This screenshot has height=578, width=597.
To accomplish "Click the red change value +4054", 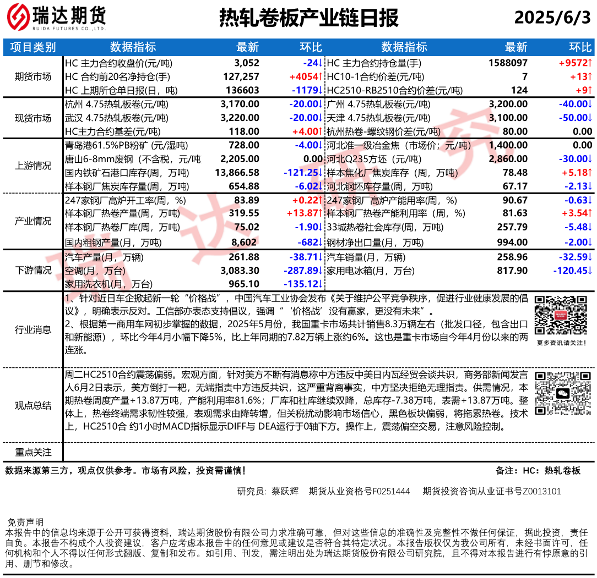I will click(x=306, y=77).
